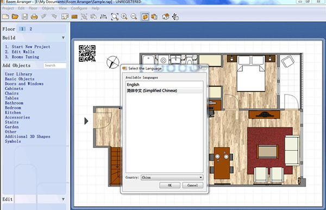The height and width of the screenshot is (210, 326).
Task: Open Symbols category
Action: [13, 141]
